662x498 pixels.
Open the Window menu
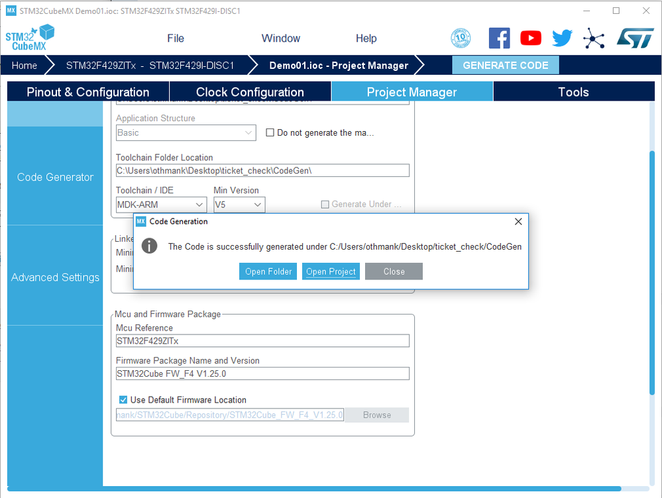pyautogui.click(x=281, y=38)
